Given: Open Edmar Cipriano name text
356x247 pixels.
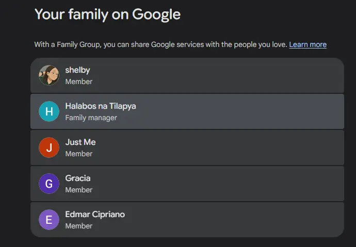Looking at the screenshot, I should tap(95, 215).
